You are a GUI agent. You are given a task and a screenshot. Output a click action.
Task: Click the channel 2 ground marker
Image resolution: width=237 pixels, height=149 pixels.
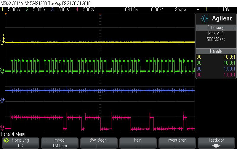(x=2, y=71)
